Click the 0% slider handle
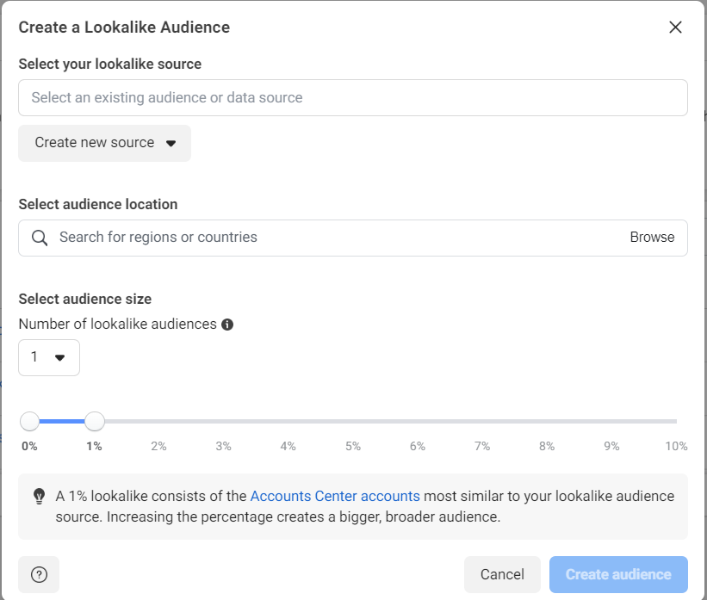This screenshot has width=707, height=600. click(30, 421)
